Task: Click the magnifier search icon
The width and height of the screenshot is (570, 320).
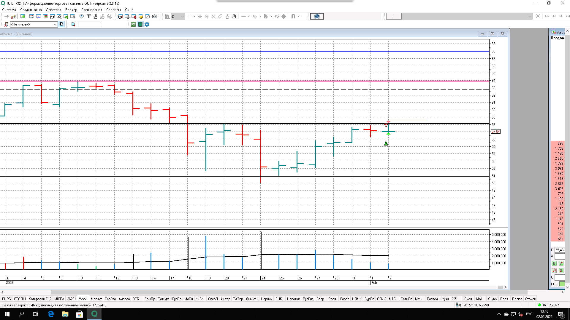Action: tap(73, 24)
